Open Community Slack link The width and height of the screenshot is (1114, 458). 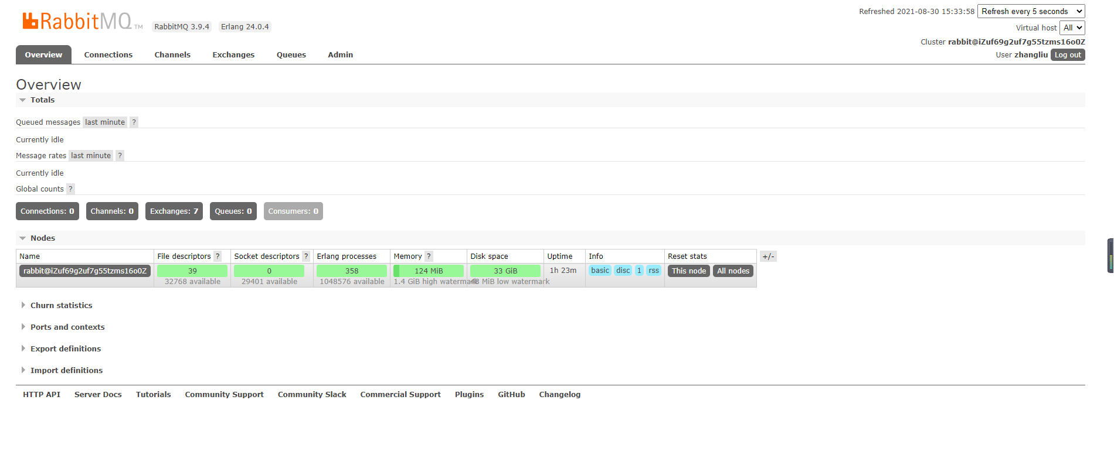coord(312,394)
